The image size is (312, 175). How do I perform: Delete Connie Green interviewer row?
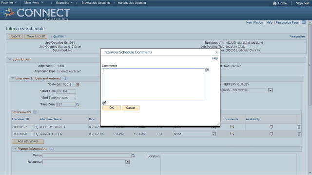pos(299,134)
